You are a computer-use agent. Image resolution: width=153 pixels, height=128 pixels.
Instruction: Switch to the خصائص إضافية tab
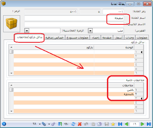point(55,37)
